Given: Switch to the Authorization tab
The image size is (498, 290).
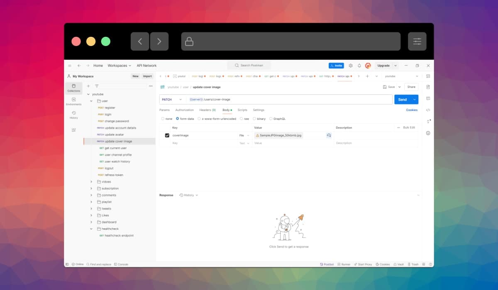Looking at the screenshot, I should (x=185, y=110).
